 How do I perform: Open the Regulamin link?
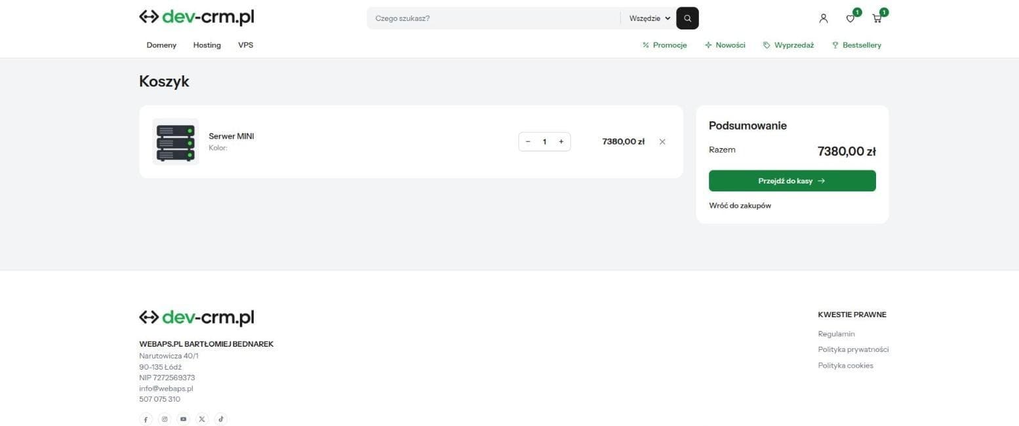(x=836, y=334)
